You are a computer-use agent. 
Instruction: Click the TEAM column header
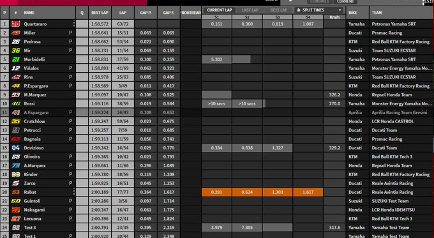pyautogui.click(x=401, y=13)
